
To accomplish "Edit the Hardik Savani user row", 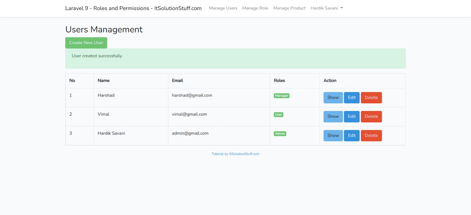I will [351, 135].
